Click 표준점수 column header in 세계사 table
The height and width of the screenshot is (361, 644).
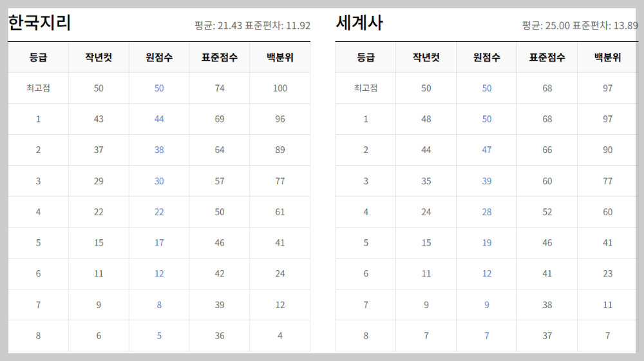pos(547,57)
